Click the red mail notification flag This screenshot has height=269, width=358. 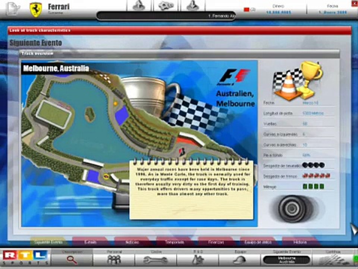pos(246,10)
